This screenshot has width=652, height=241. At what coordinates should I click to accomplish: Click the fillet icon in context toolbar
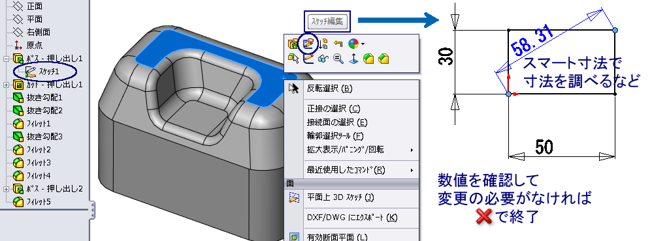pyautogui.click(x=369, y=59)
